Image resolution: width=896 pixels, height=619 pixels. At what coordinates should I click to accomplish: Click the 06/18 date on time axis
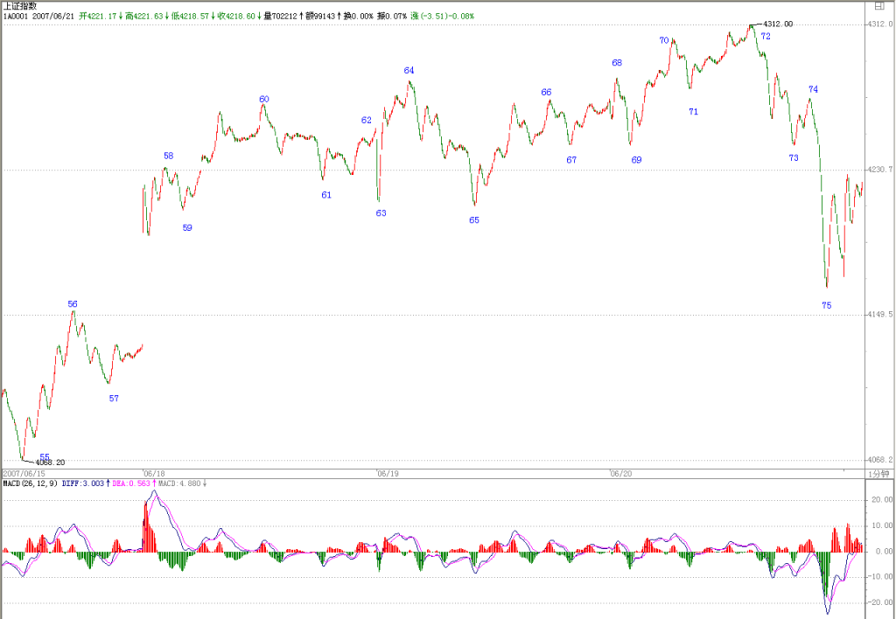pyautogui.click(x=154, y=474)
